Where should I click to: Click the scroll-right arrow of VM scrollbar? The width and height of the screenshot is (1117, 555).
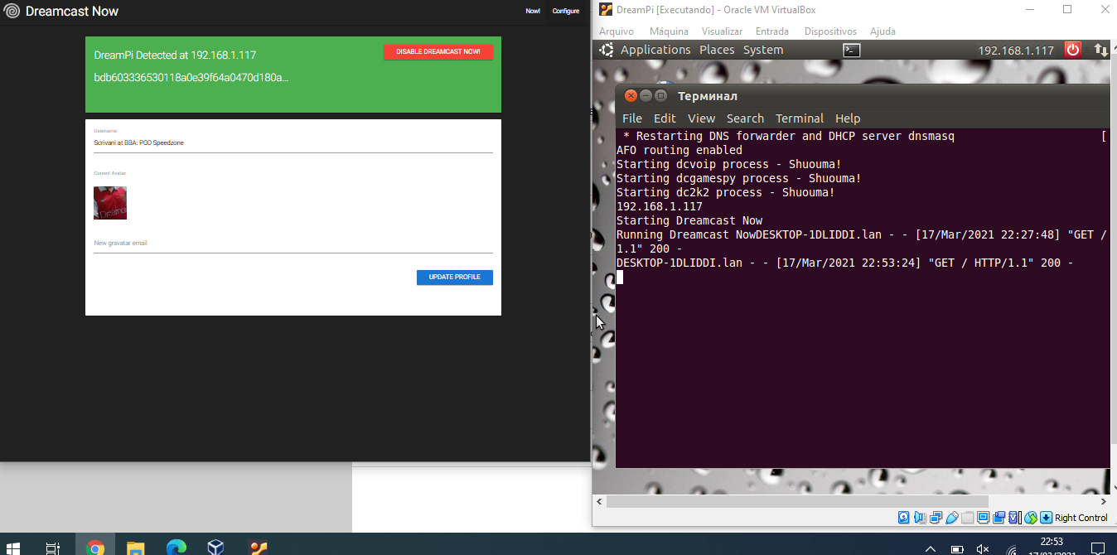[x=1103, y=502]
